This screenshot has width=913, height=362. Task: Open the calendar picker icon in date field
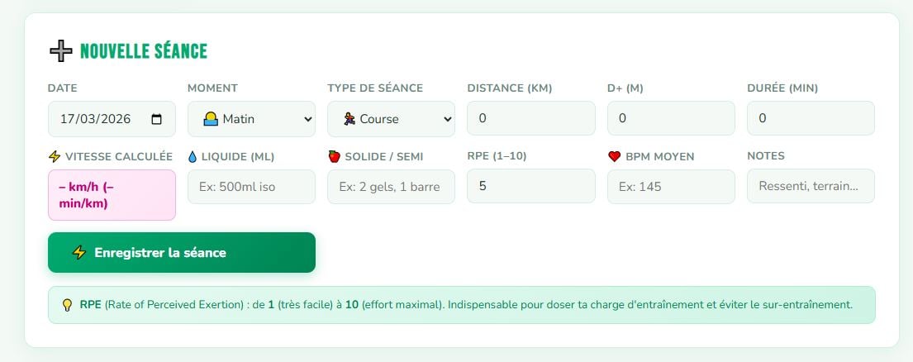pos(157,119)
